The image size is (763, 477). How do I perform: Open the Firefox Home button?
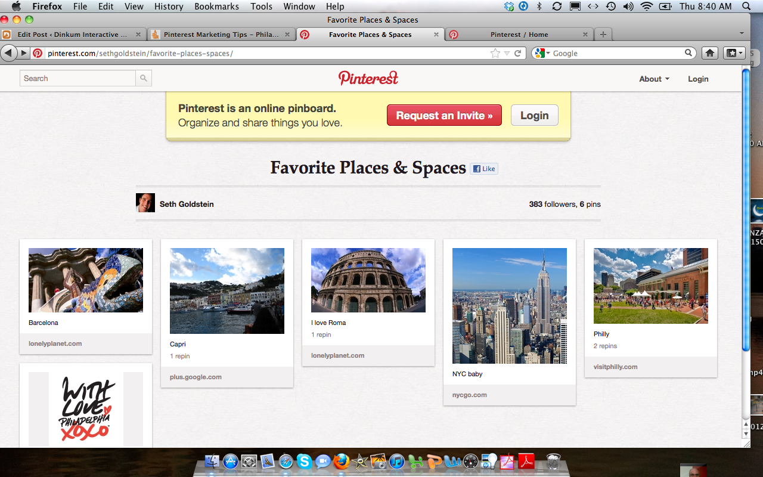point(710,53)
